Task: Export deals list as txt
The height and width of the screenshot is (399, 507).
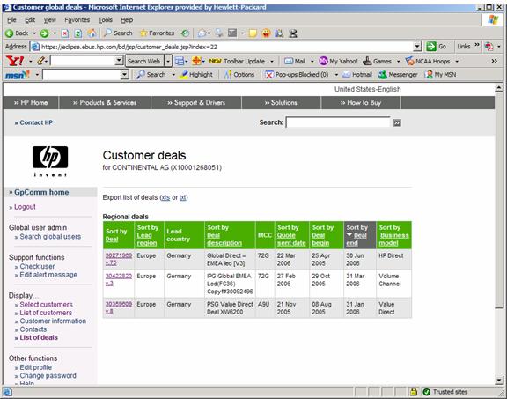Action: click(x=183, y=197)
